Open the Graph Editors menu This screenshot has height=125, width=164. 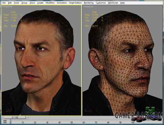click(x=75, y=3)
